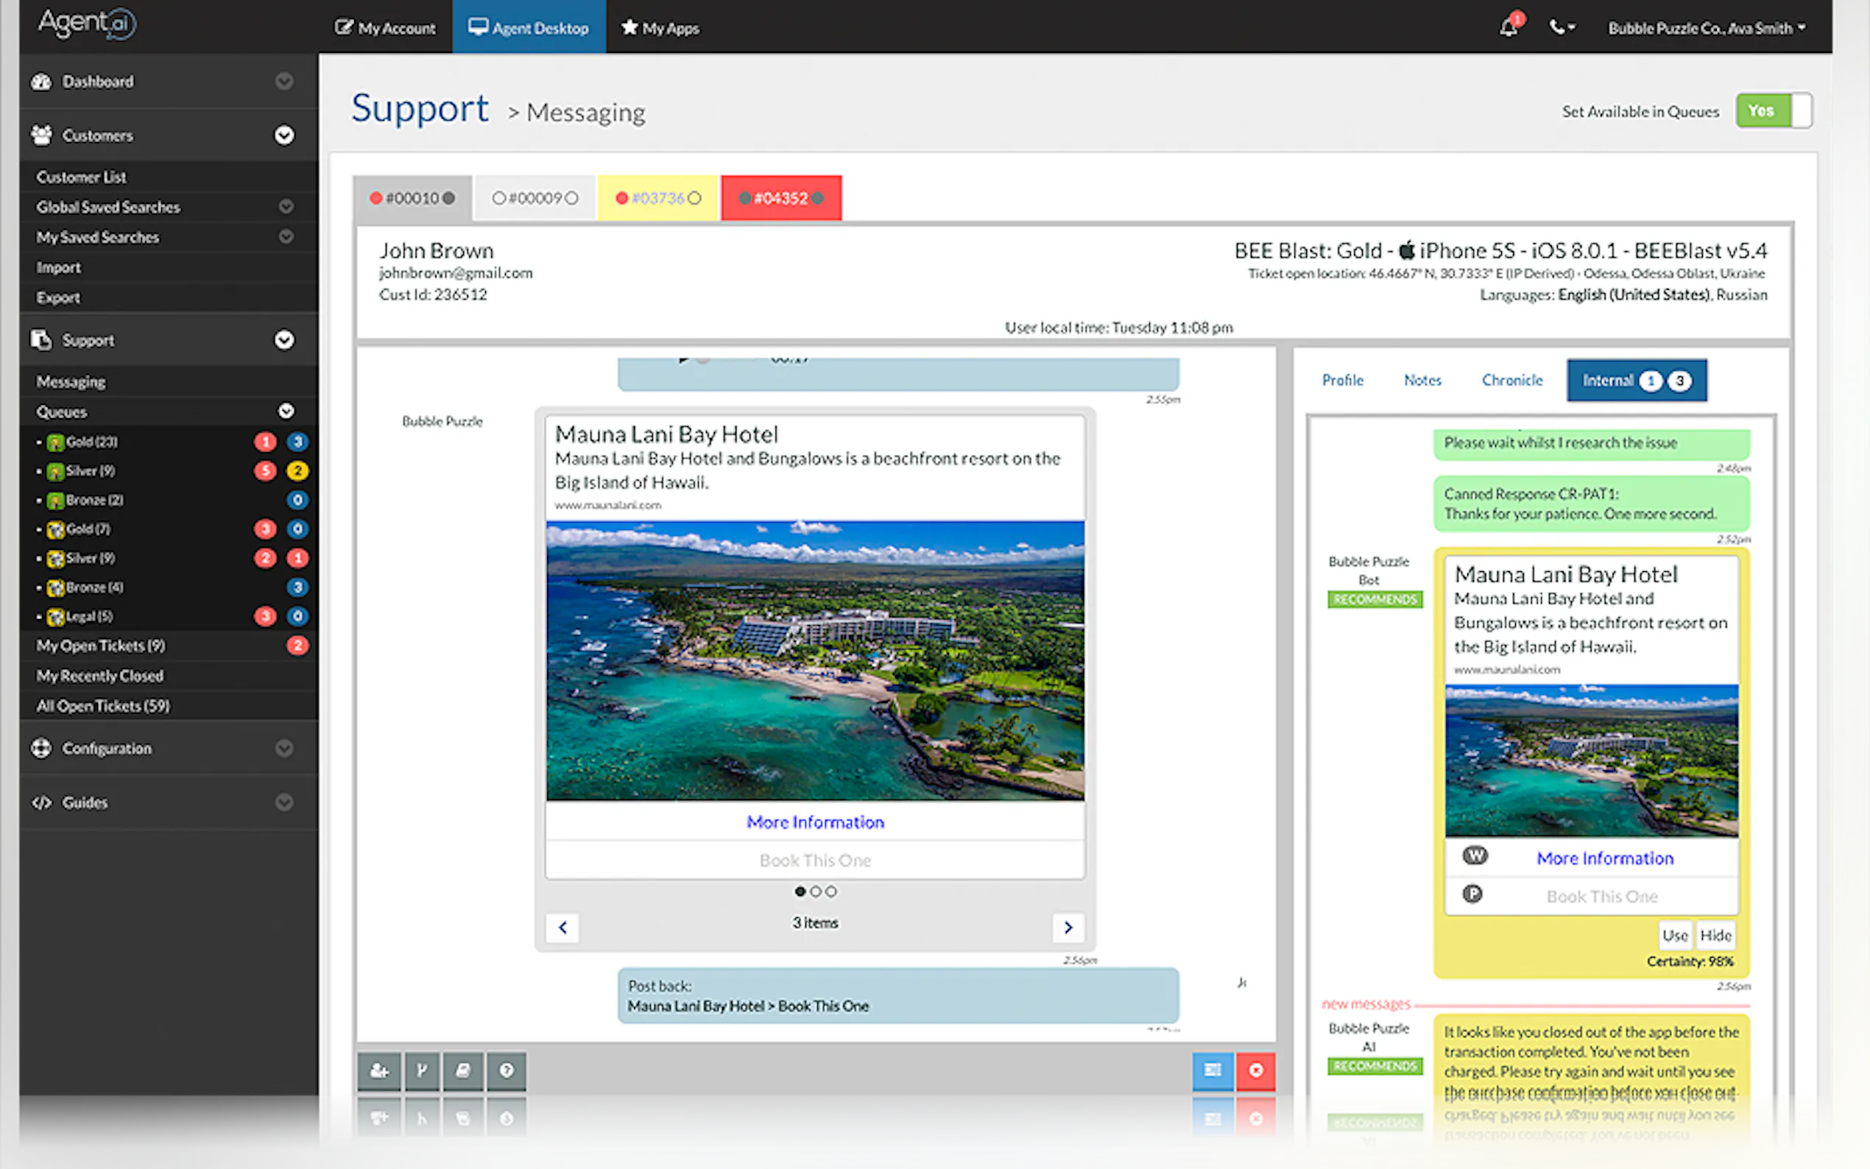Click Use button on recommended hotel card

(1674, 936)
